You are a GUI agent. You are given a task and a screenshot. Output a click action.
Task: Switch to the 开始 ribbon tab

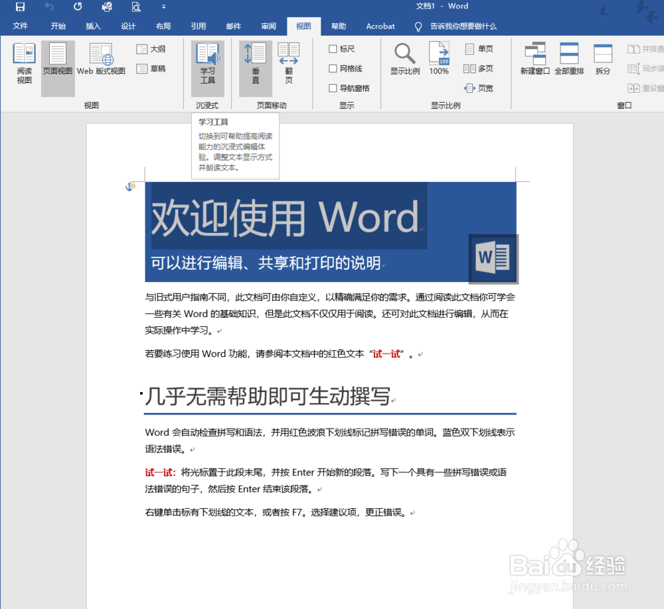58,27
